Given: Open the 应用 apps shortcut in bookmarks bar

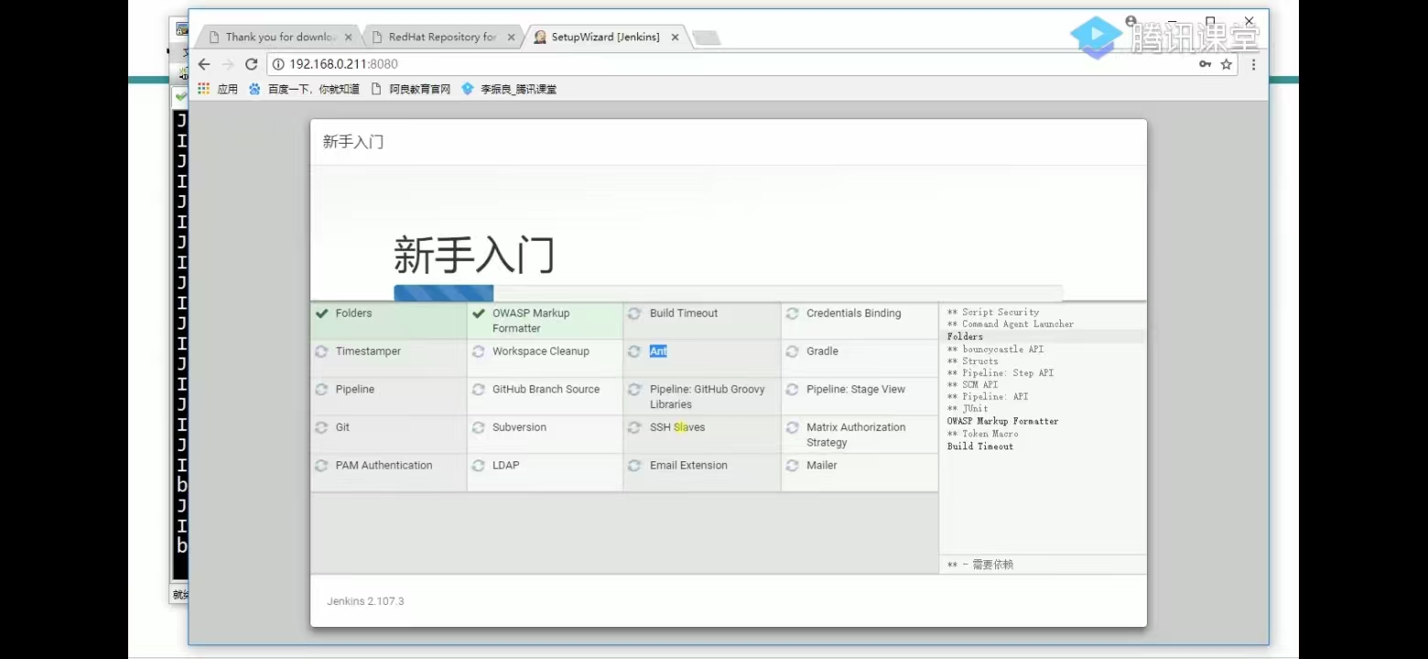Looking at the screenshot, I should (218, 89).
